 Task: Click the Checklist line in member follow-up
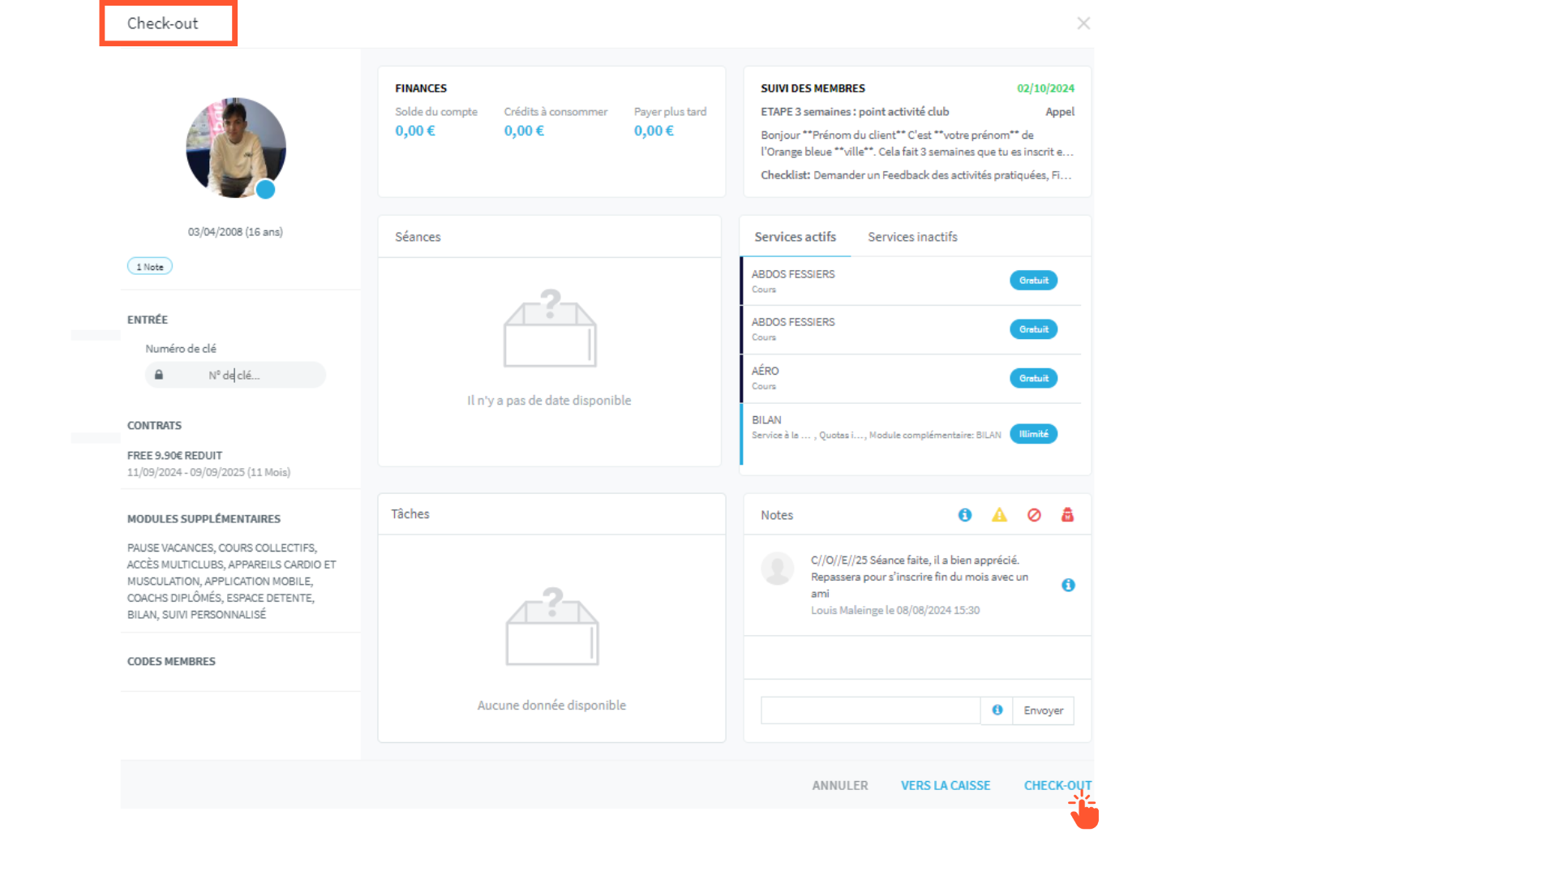(x=916, y=175)
